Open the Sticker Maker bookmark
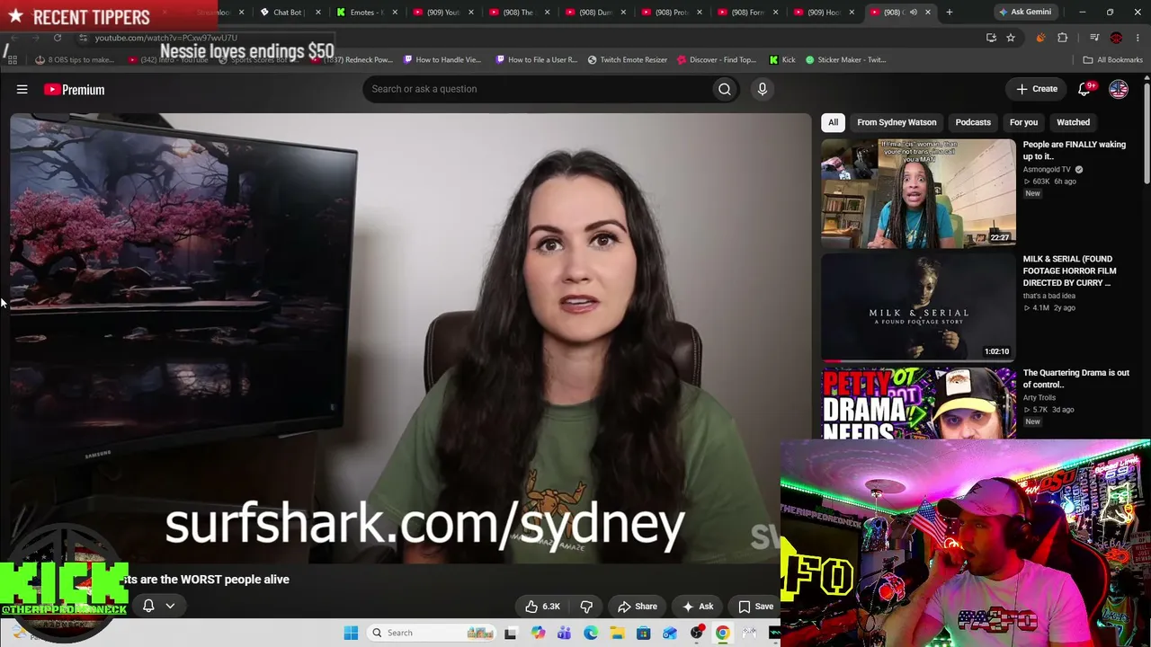 [846, 60]
